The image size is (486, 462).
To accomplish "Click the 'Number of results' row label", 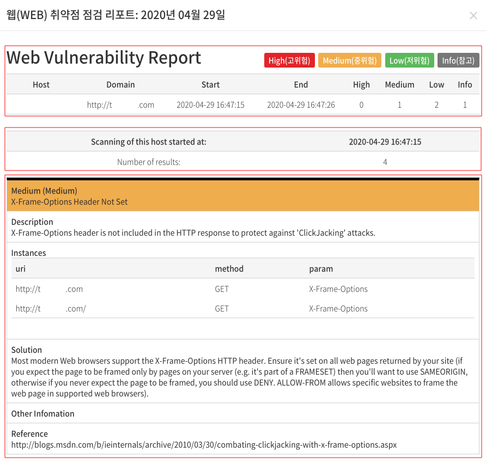I will 149,162.
